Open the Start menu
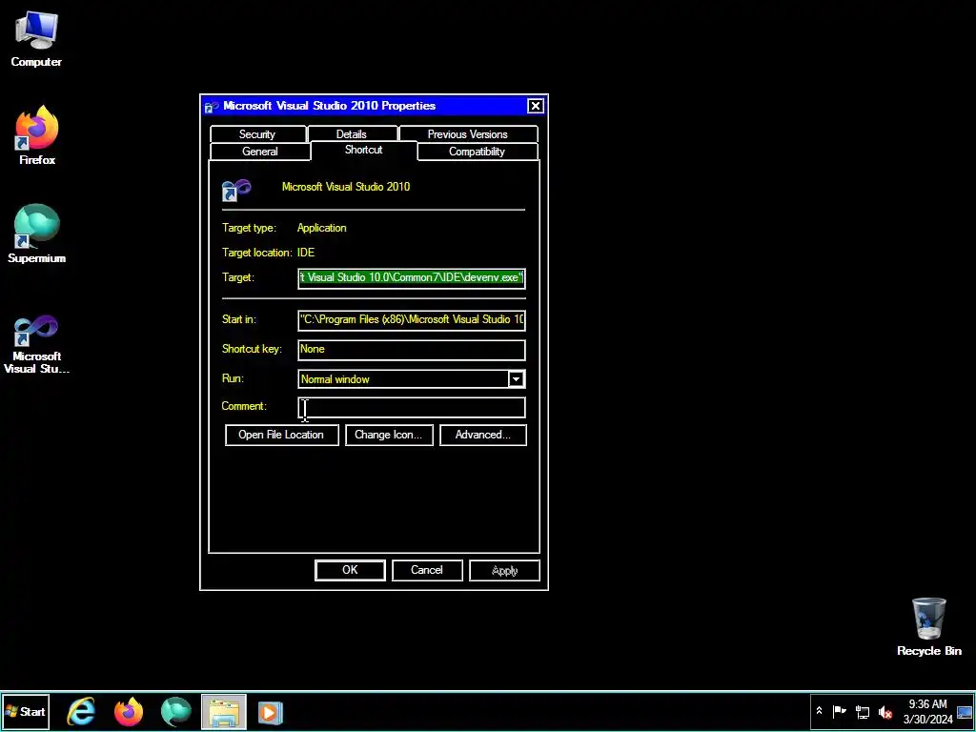The image size is (976, 732). (25, 711)
